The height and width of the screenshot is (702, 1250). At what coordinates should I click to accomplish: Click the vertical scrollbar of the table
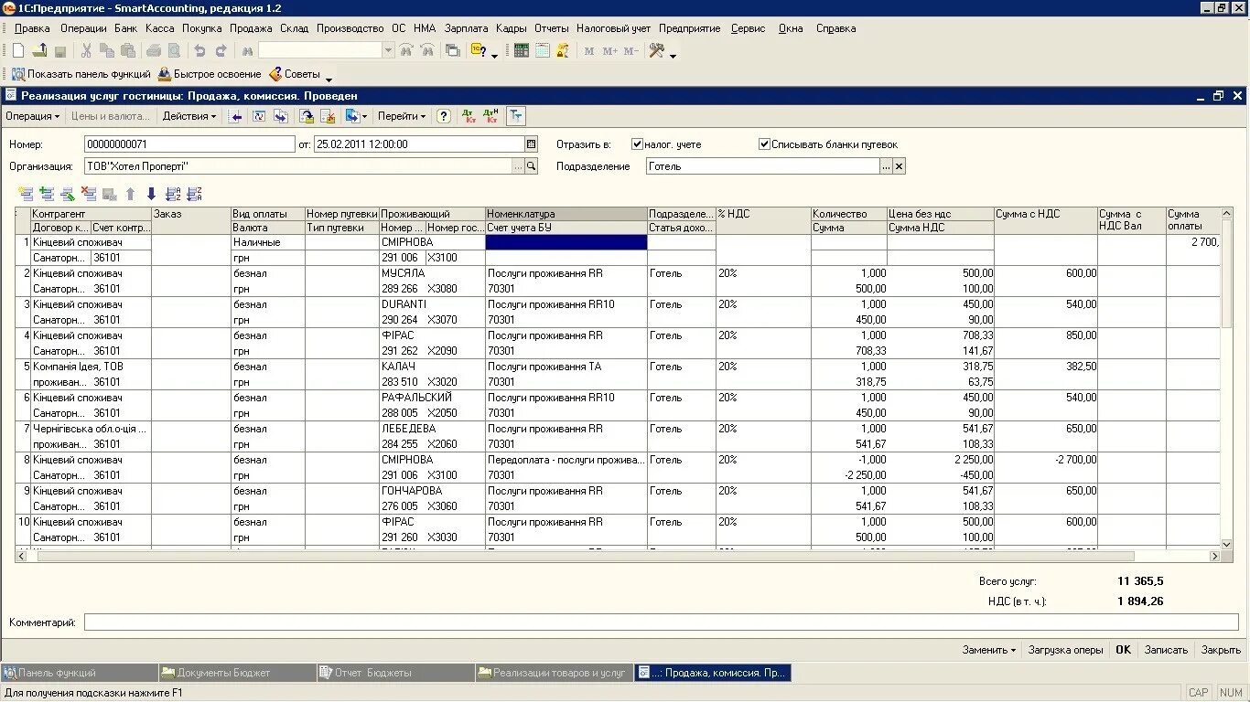pos(1226,274)
